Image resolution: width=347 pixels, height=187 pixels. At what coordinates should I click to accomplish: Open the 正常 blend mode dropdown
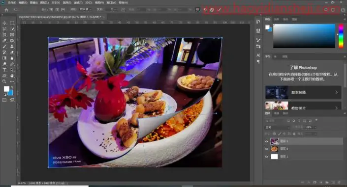point(277,128)
